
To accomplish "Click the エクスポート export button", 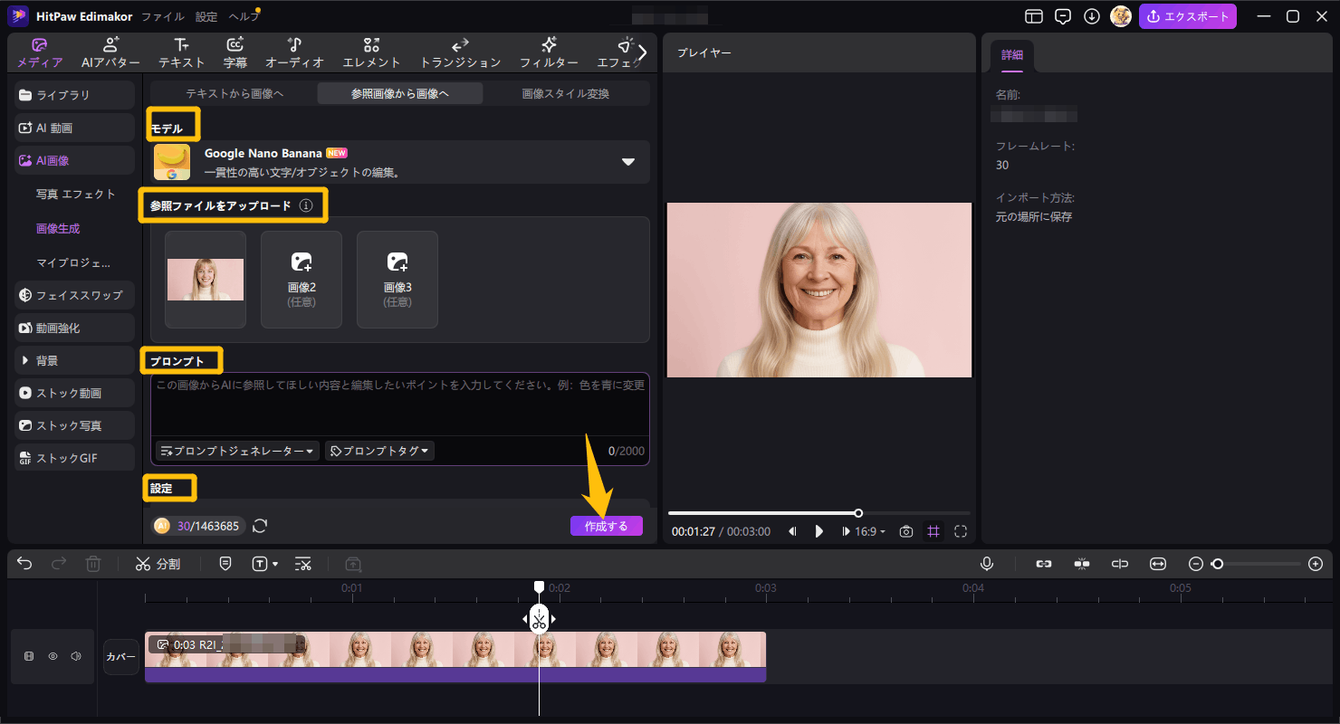I will (1187, 16).
